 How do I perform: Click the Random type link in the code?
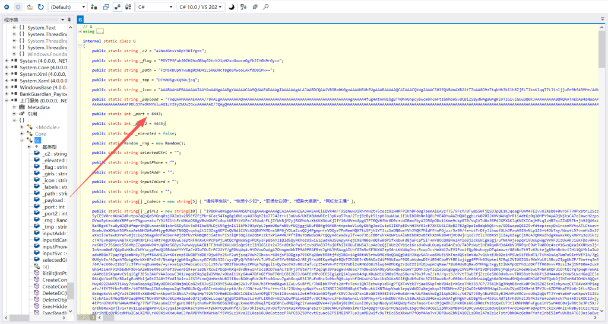click(x=131, y=143)
